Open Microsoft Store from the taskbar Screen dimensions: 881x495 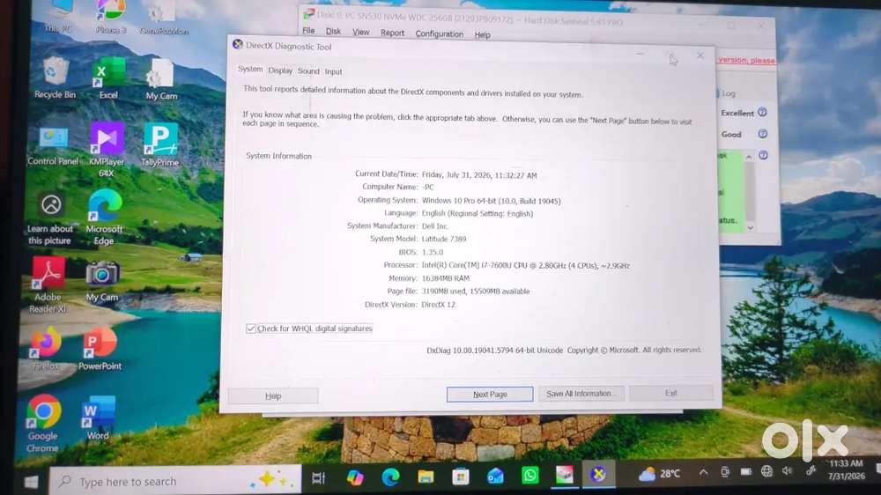point(461,477)
